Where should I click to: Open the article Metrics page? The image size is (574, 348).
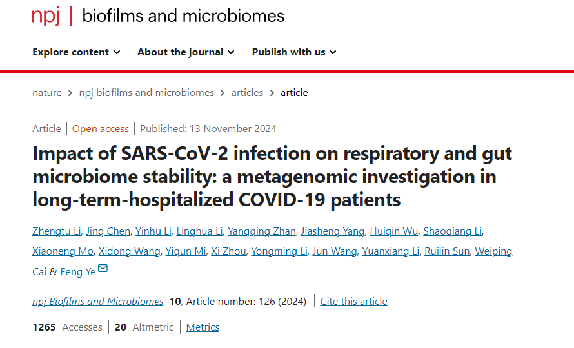203,327
